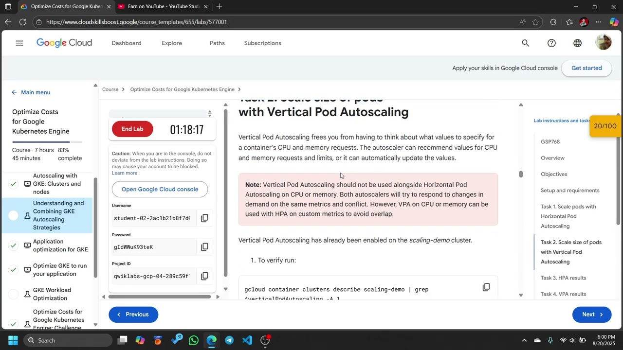Click the browser refresh icon
The height and width of the screenshot is (350, 623).
(x=22, y=22)
